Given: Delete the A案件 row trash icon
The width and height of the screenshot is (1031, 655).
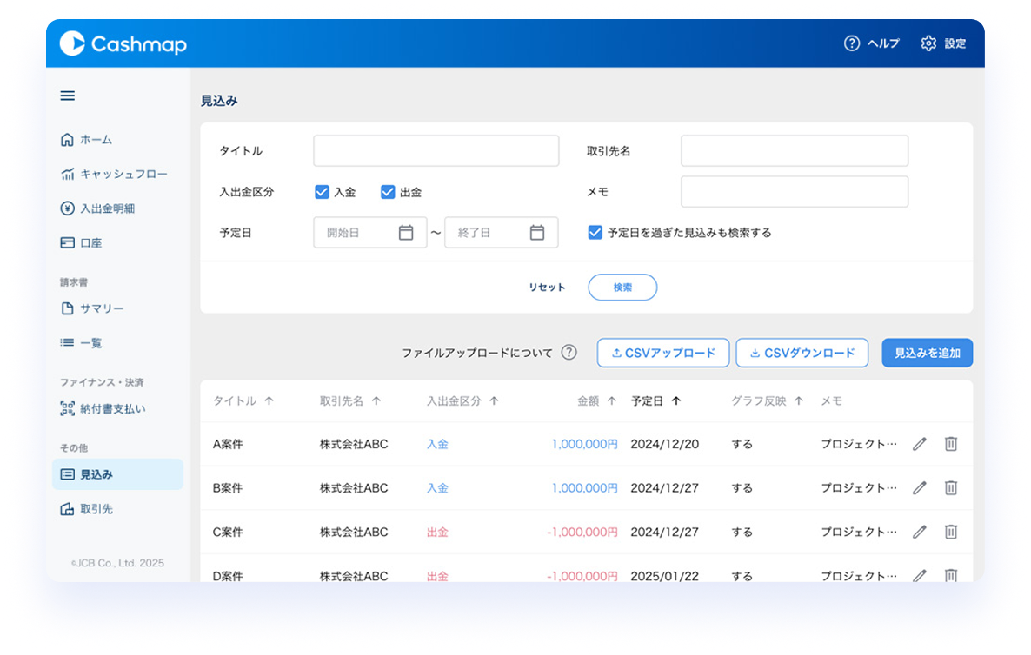Looking at the screenshot, I should [x=951, y=444].
